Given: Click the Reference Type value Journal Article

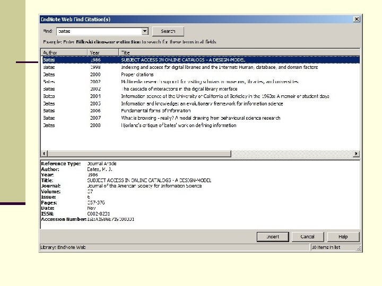Looking at the screenshot, I should (x=102, y=164).
